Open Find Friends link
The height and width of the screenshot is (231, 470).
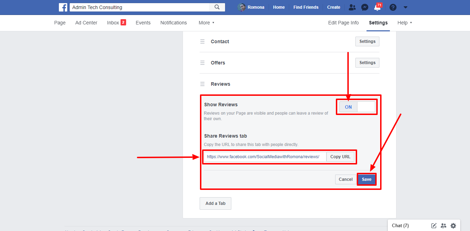click(306, 7)
